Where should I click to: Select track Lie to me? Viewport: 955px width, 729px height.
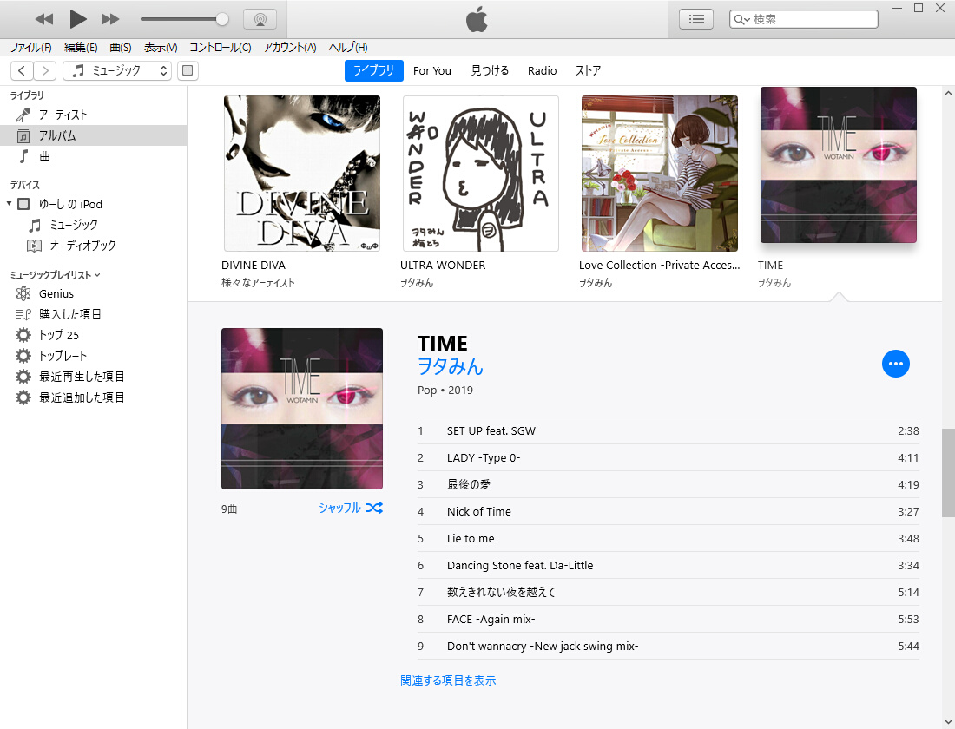(668, 538)
